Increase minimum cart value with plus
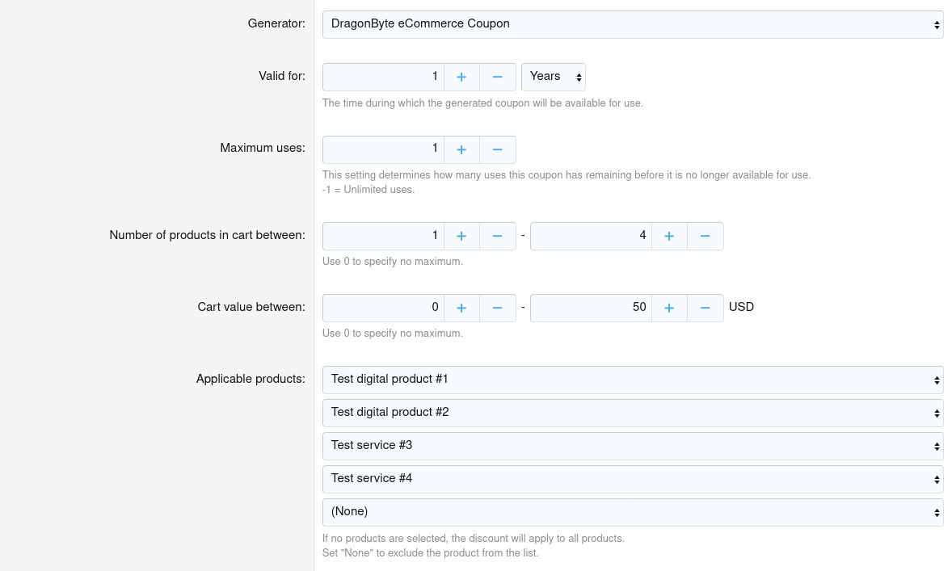Screen dimensions: 952x571 [461, 309]
